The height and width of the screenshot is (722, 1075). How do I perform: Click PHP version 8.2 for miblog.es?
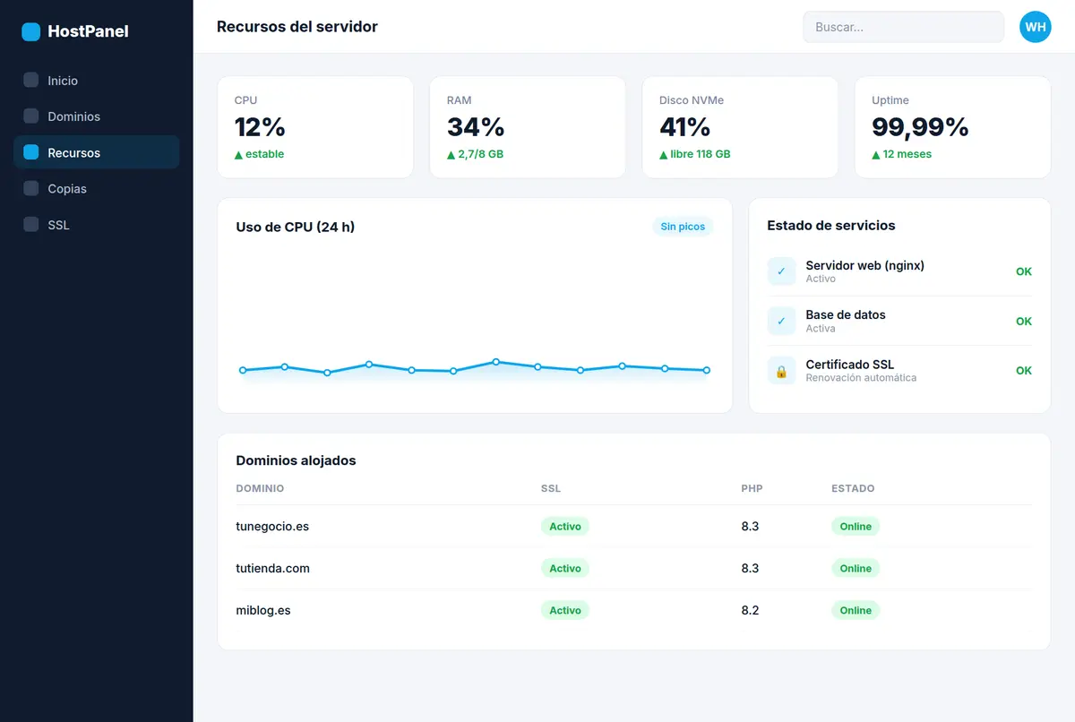click(750, 611)
